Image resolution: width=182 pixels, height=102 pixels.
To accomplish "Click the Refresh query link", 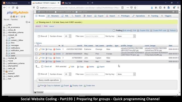I will coord(173,30).
